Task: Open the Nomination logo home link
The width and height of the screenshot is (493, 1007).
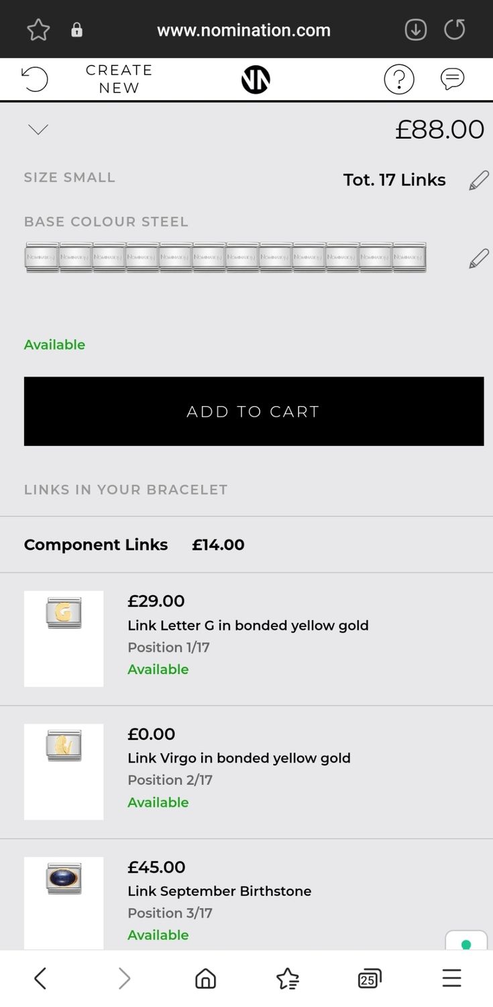Action: (x=256, y=80)
